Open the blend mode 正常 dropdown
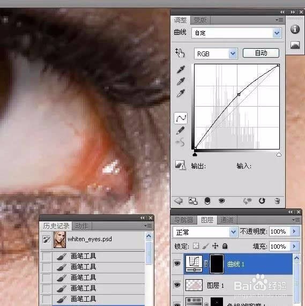The width and height of the screenshot is (305, 306). (233, 232)
